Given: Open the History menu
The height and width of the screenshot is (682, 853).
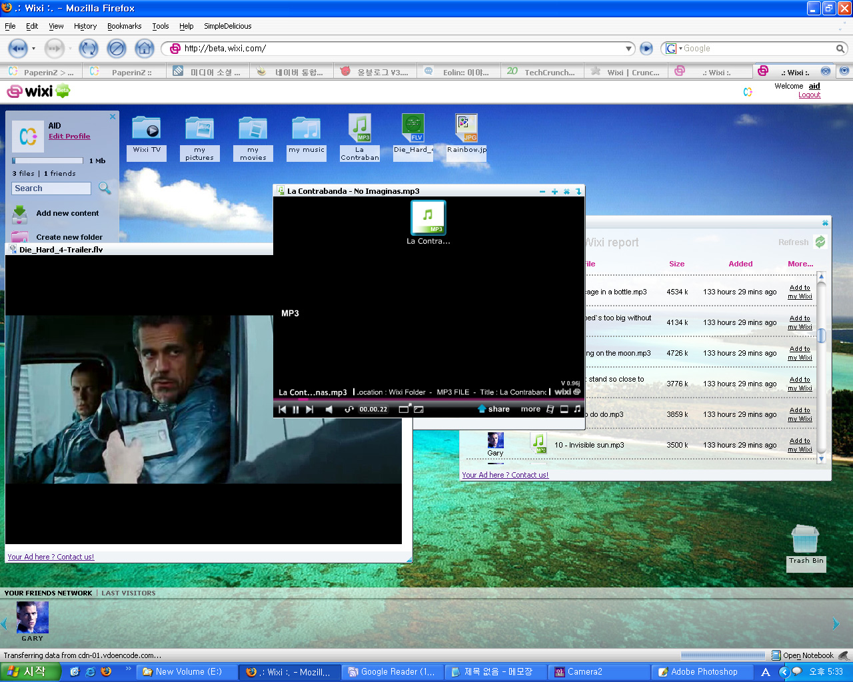Looking at the screenshot, I should (85, 26).
